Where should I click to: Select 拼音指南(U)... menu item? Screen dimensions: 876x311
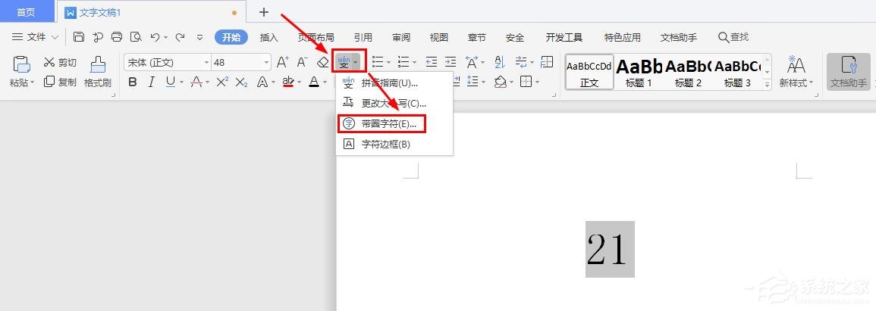[x=394, y=83]
